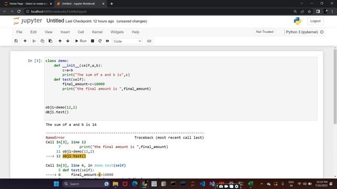Click the page vertical scrollbar
The width and height of the screenshot is (337, 189).
[x=335, y=86]
